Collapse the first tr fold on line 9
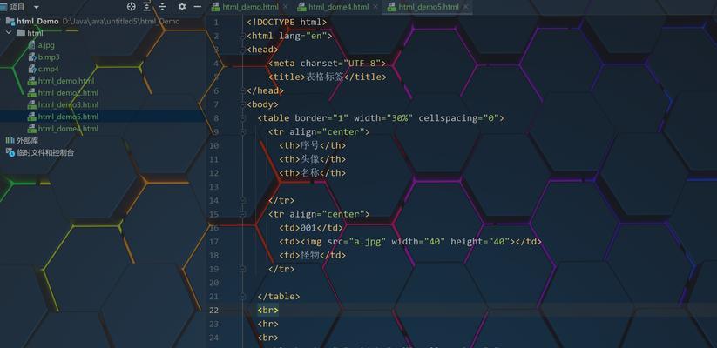The width and height of the screenshot is (717, 348). [242, 131]
